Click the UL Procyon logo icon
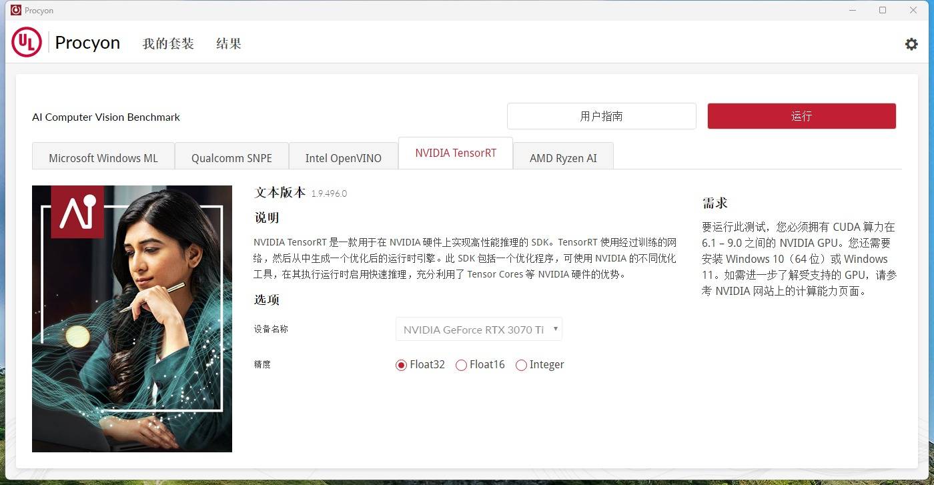The image size is (934, 485). tap(27, 43)
